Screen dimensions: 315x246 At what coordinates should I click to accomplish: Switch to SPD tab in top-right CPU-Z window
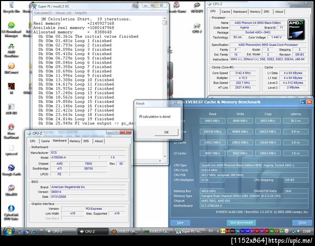(266, 11)
